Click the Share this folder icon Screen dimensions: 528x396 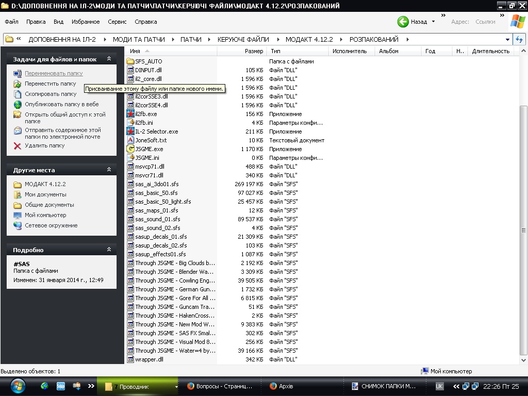18,114
